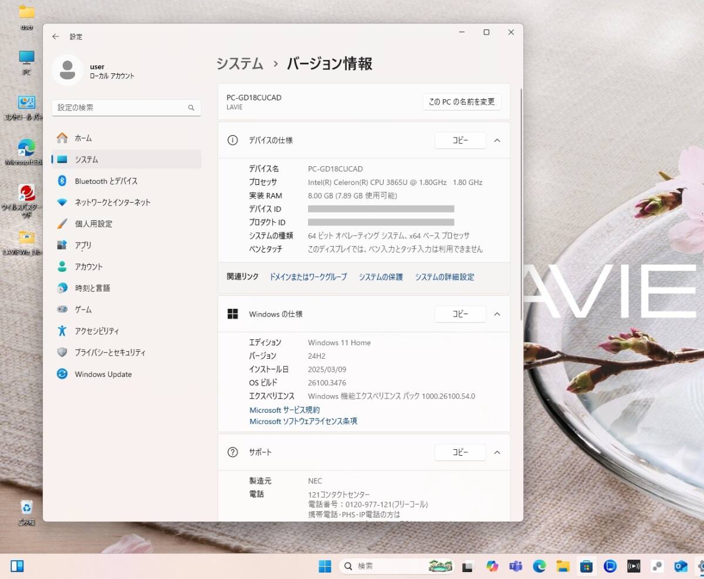Open the LAVIEWiz Lib desktop folder
The height and width of the screenshot is (579, 704).
point(25,243)
